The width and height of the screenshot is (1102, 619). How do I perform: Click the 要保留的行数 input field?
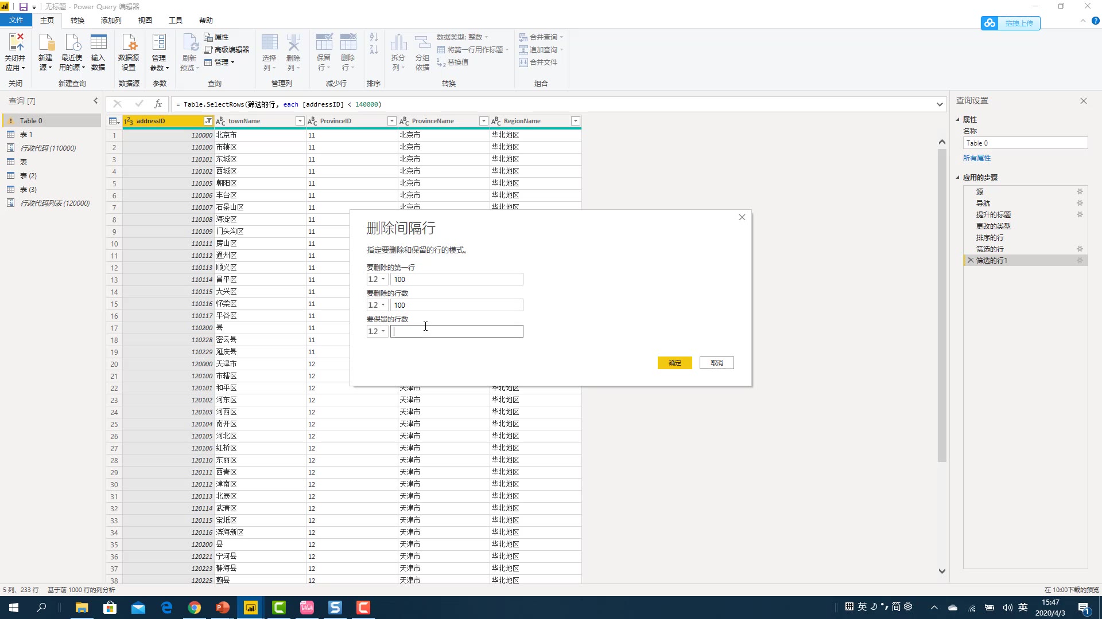tap(457, 331)
